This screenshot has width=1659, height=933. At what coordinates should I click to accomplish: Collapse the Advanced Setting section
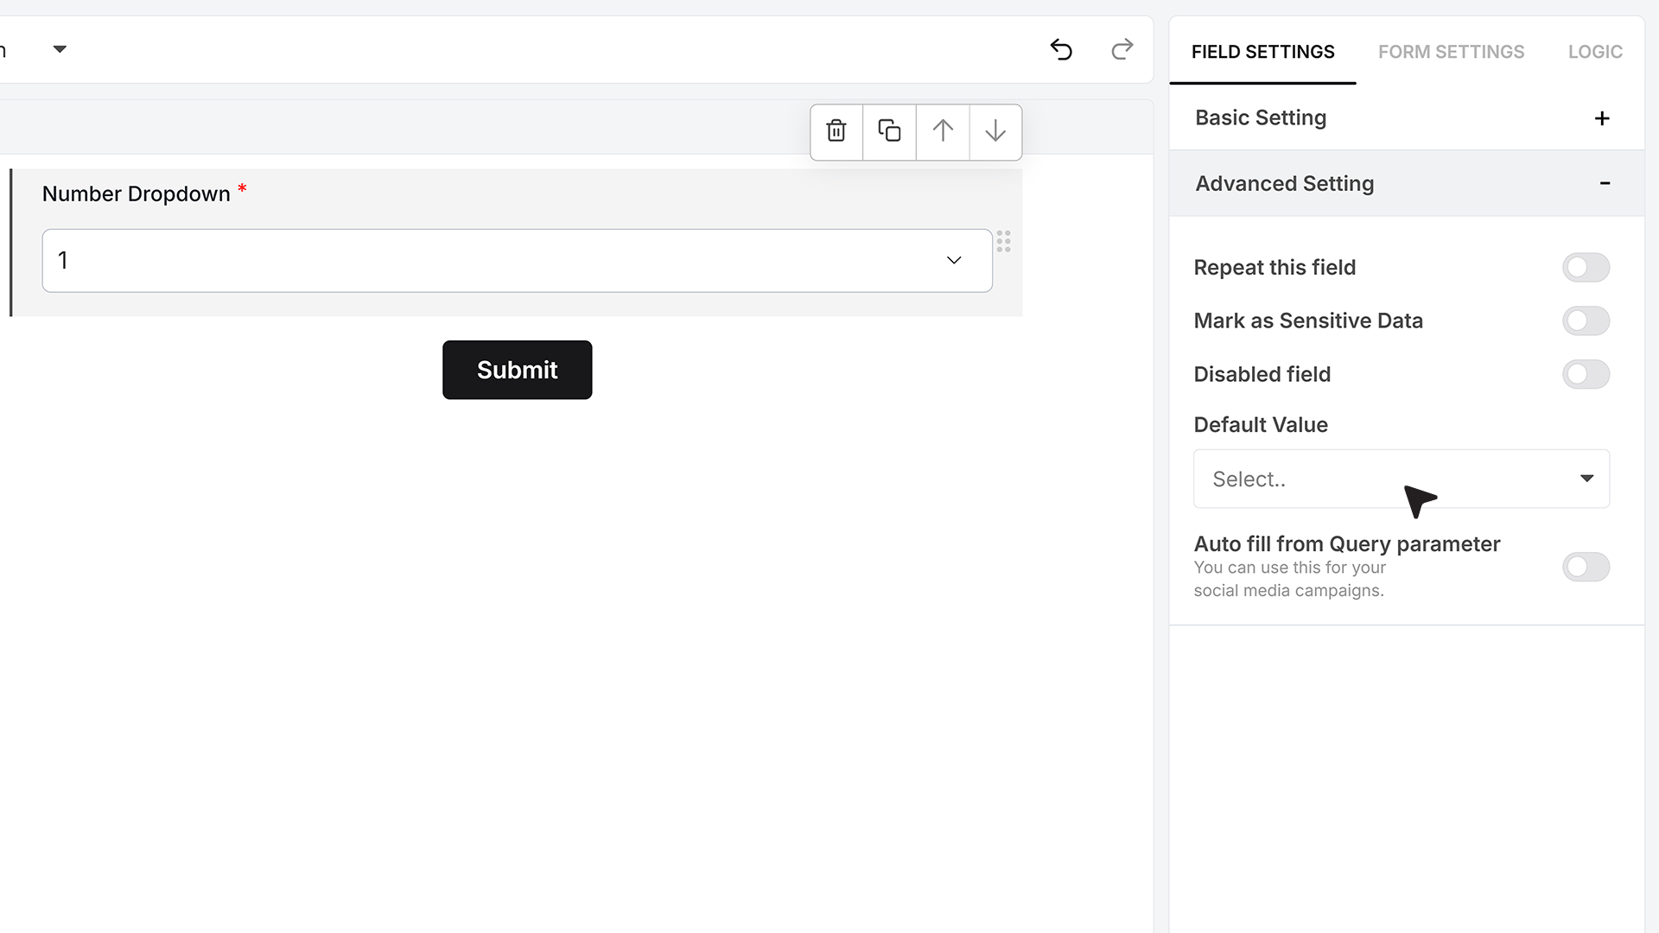pyautogui.click(x=1605, y=183)
